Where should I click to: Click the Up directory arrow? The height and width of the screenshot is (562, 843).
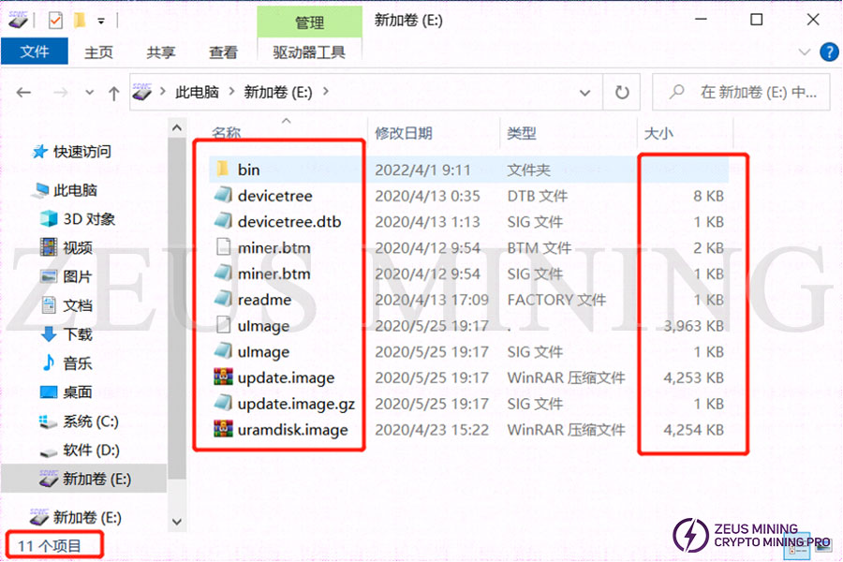[x=114, y=93]
